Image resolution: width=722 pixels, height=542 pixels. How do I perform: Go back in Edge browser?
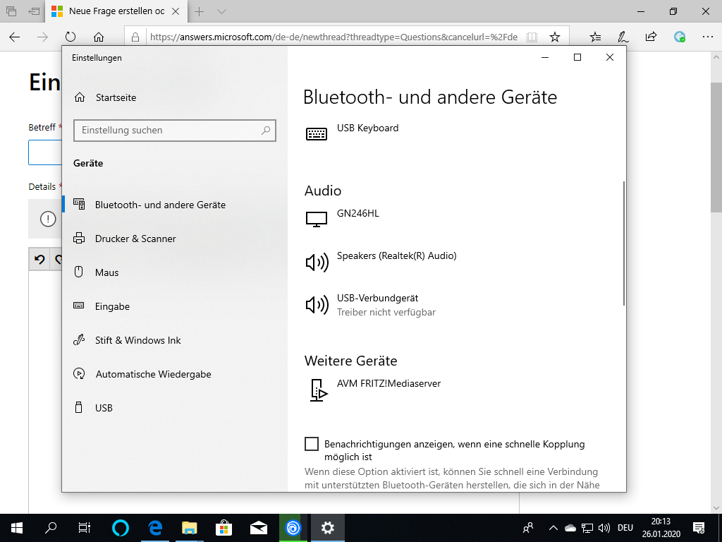tap(15, 37)
